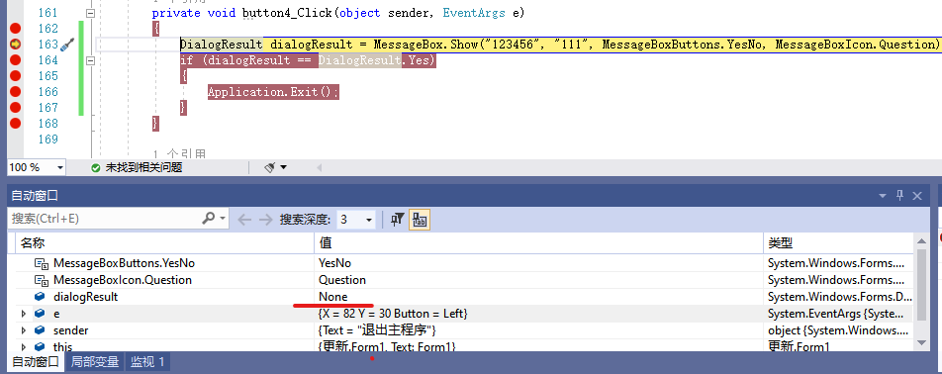Click the current-statement arrow on line 163
Screen dimensions: 942x374
pos(15,44)
